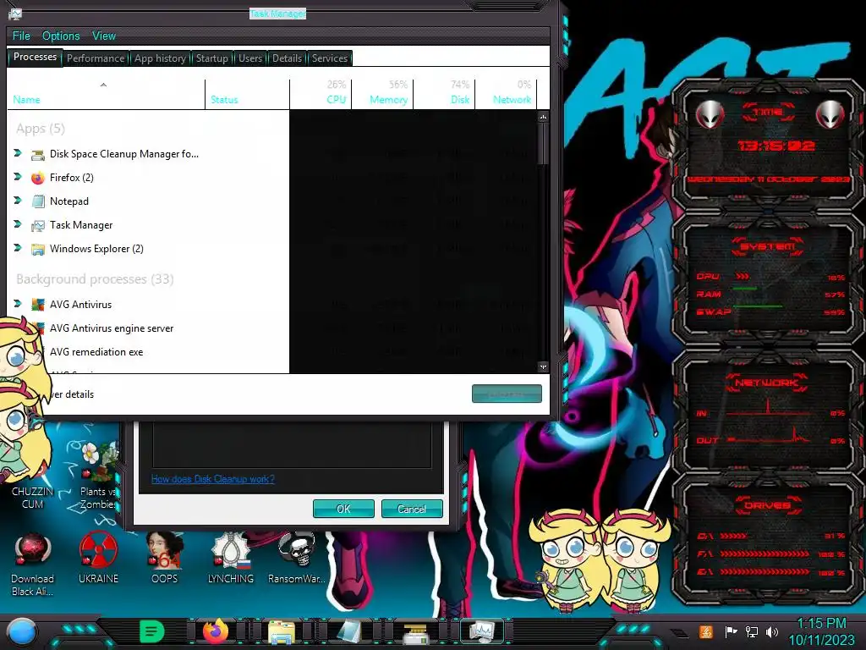Open the network tray icon
Image resolution: width=866 pixels, height=650 pixels.
(752, 631)
